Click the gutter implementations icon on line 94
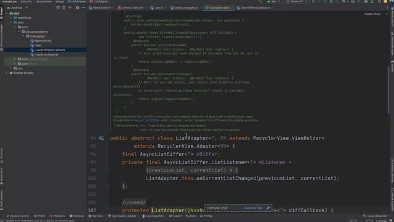Viewport: 394px width, 222px height. [101, 138]
